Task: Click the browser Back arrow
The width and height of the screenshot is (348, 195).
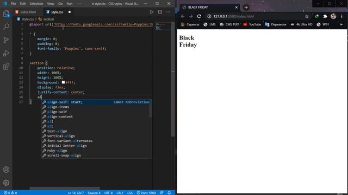Action: tap(183, 16)
